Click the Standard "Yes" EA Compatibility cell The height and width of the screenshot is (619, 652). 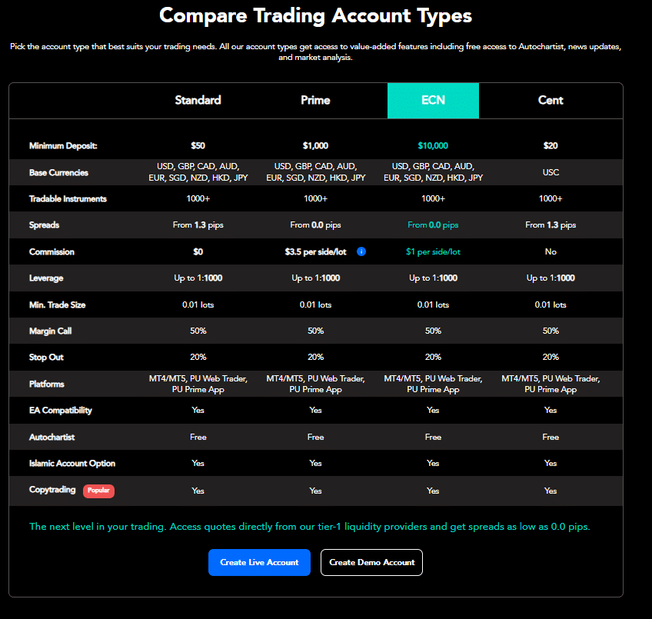coord(198,410)
